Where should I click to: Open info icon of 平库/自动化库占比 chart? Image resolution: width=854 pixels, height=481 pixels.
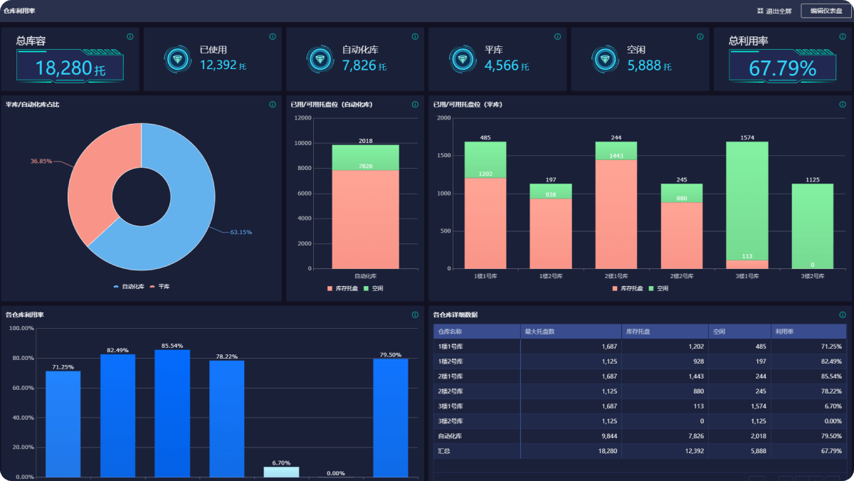pyautogui.click(x=273, y=105)
